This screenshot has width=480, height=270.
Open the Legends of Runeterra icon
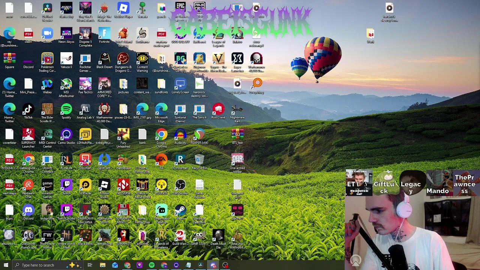pos(161,240)
